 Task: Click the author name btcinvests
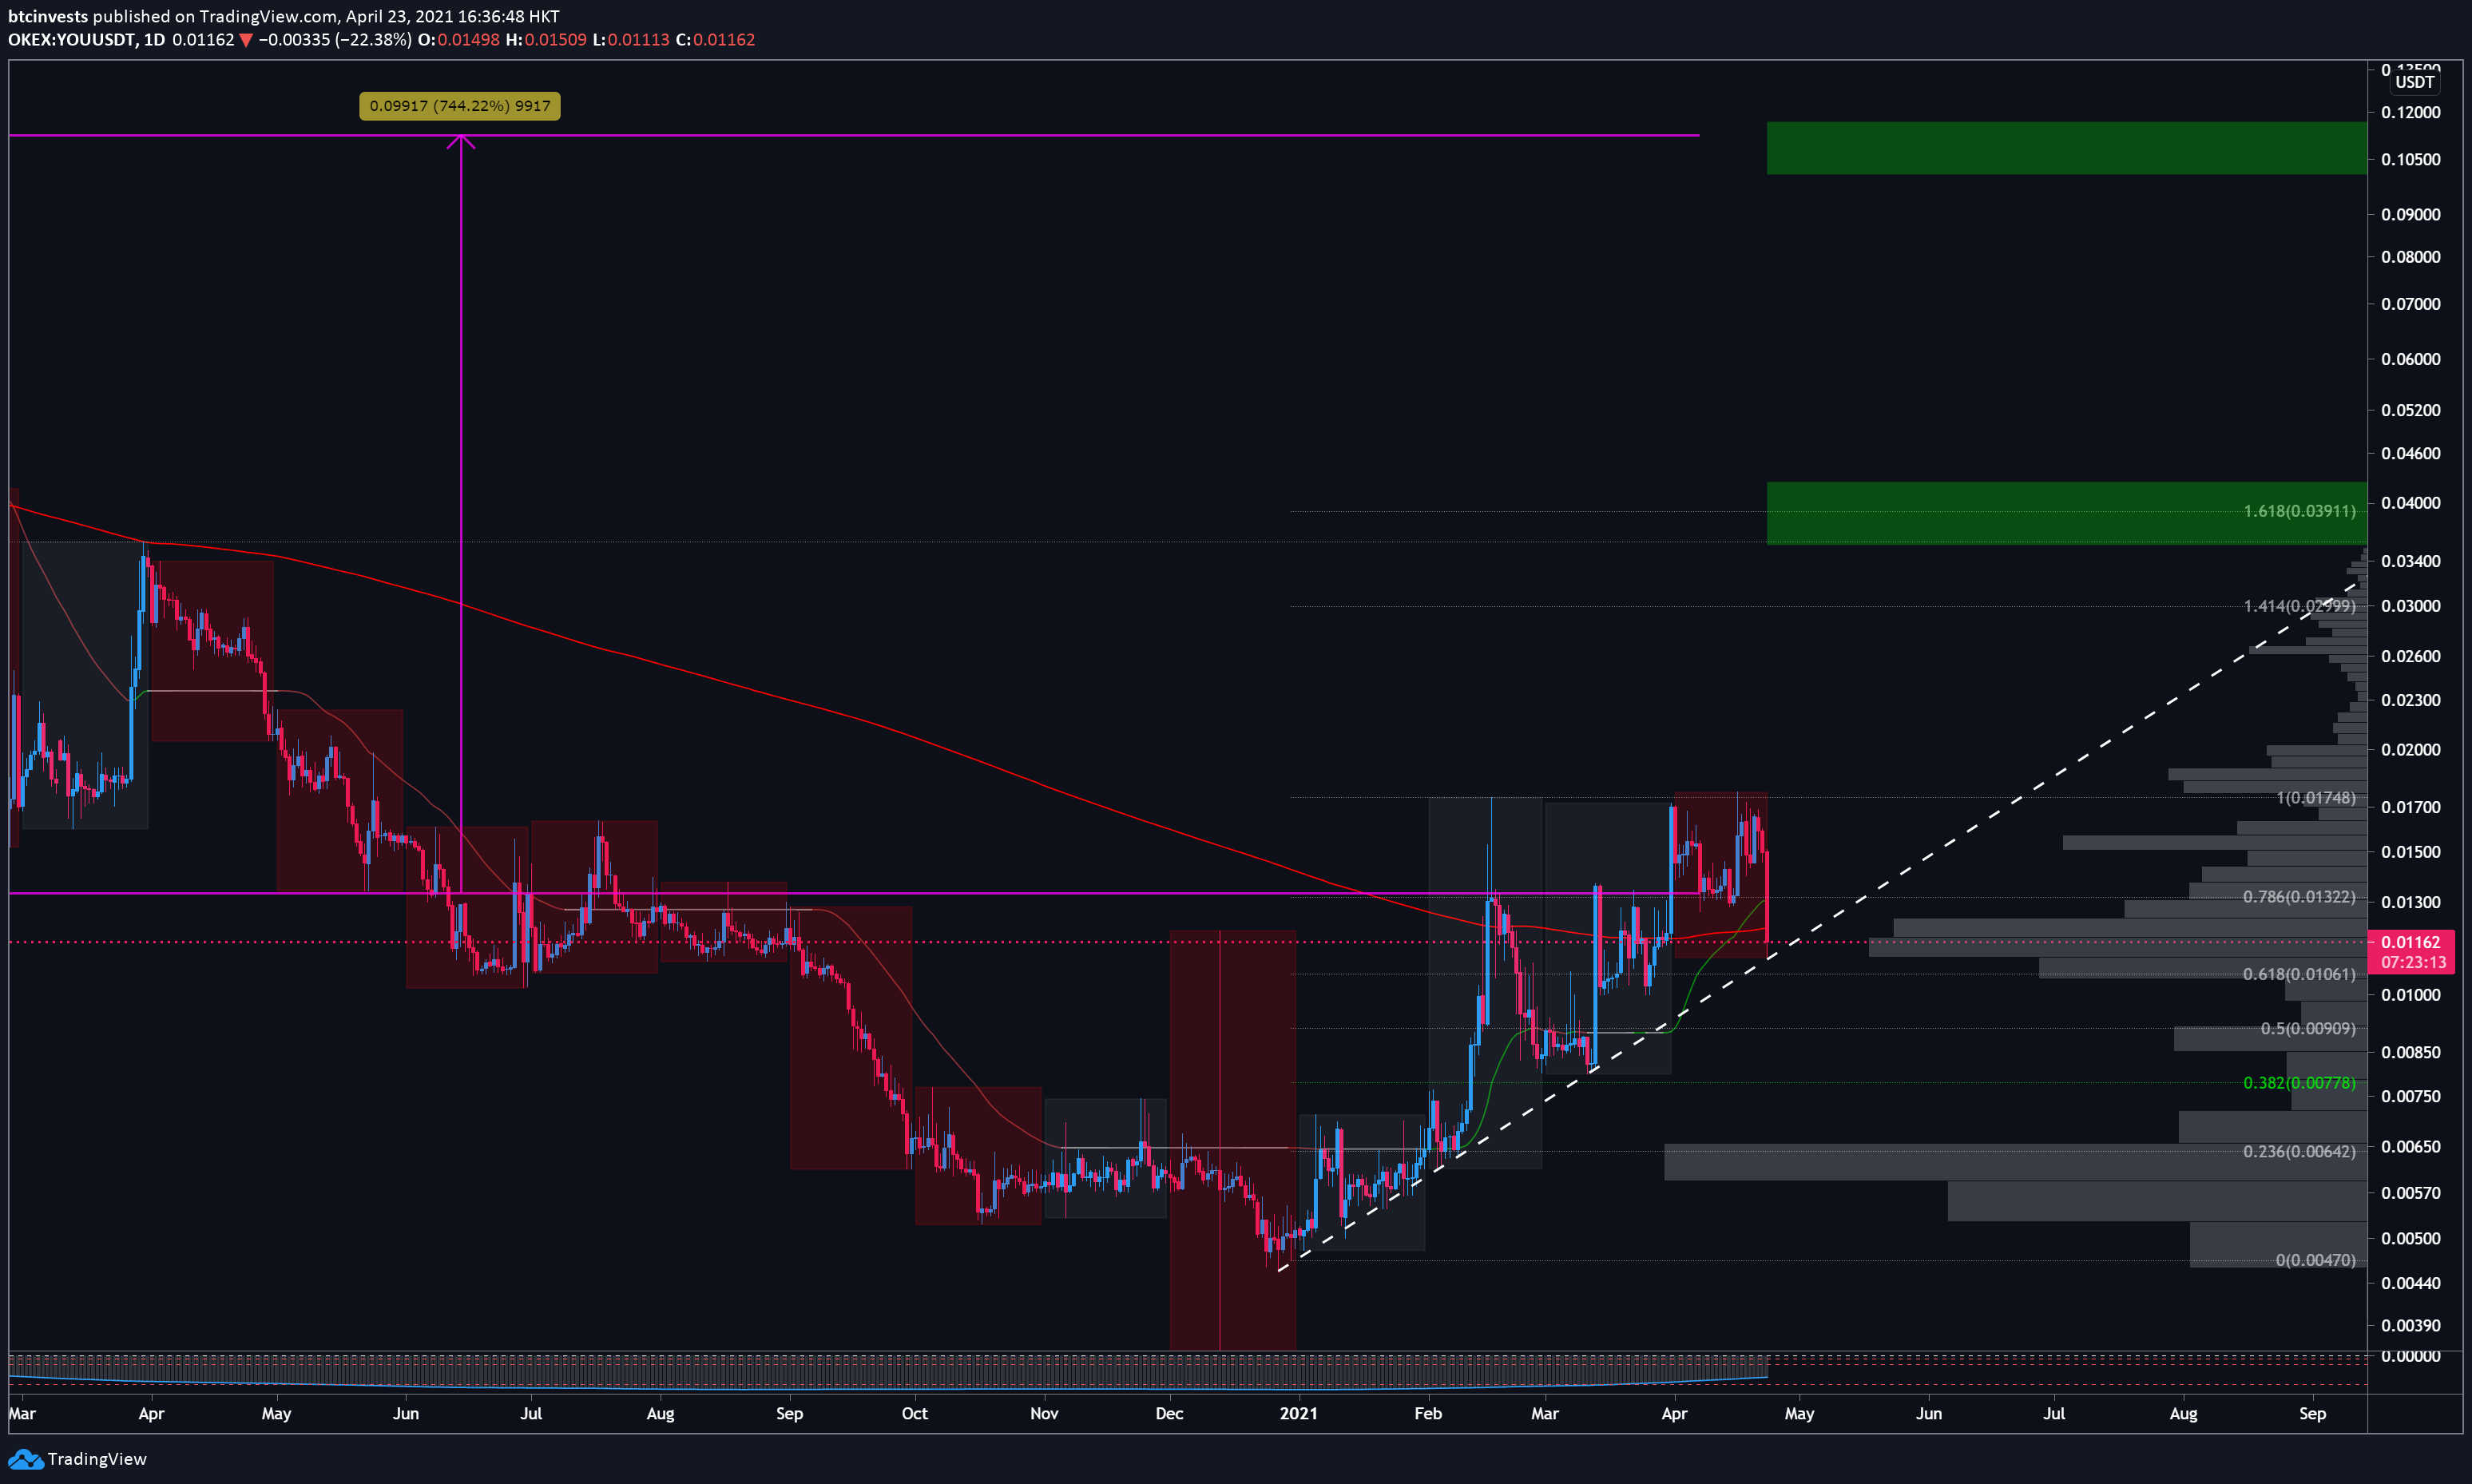tap(48, 16)
